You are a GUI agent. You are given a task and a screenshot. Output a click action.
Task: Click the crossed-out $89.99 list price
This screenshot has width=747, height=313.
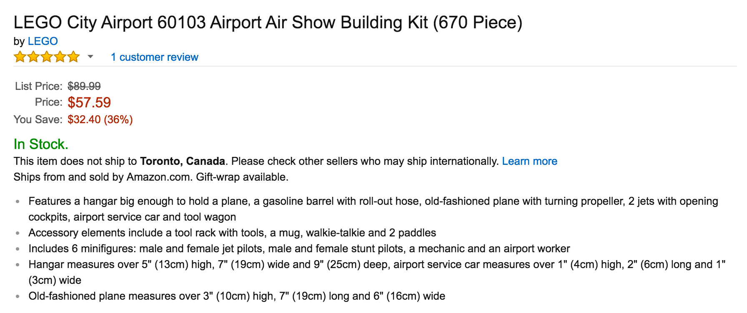pyautogui.click(x=84, y=86)
